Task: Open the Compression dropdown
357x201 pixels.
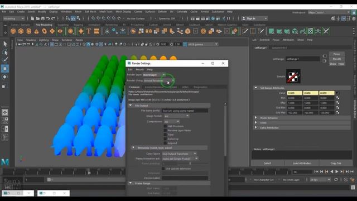Action: (x=172, y=122)
